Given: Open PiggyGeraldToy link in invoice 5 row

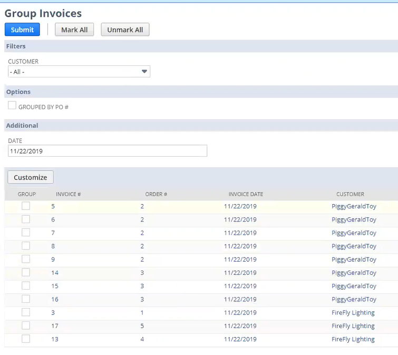Looking at the screenshot, I should [x=354, y=206].
